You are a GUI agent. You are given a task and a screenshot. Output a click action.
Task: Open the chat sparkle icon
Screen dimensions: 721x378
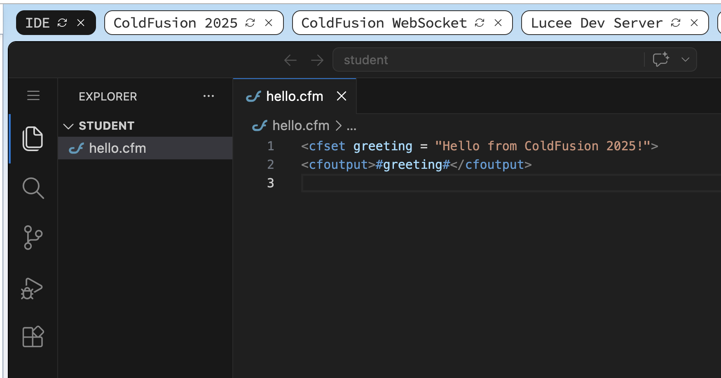click(661, 59)
